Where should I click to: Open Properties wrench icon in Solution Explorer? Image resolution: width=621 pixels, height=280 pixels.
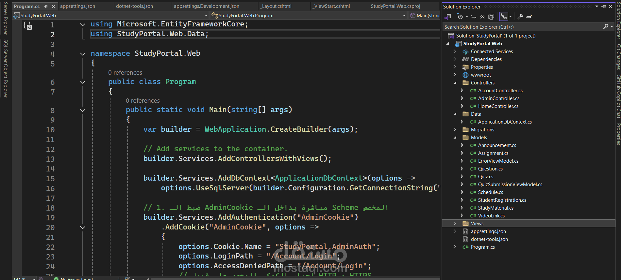pyautogui.click(x=520, y=17)
